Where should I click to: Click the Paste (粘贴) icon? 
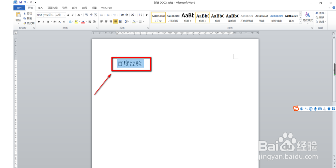(x=18, y=15)
